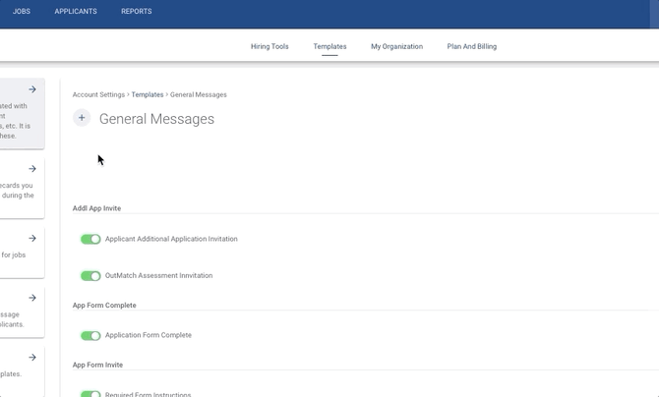Click Account Settings in the breadcrumb
The width and height of the screenshot is (659, 397).
point(98,95)
